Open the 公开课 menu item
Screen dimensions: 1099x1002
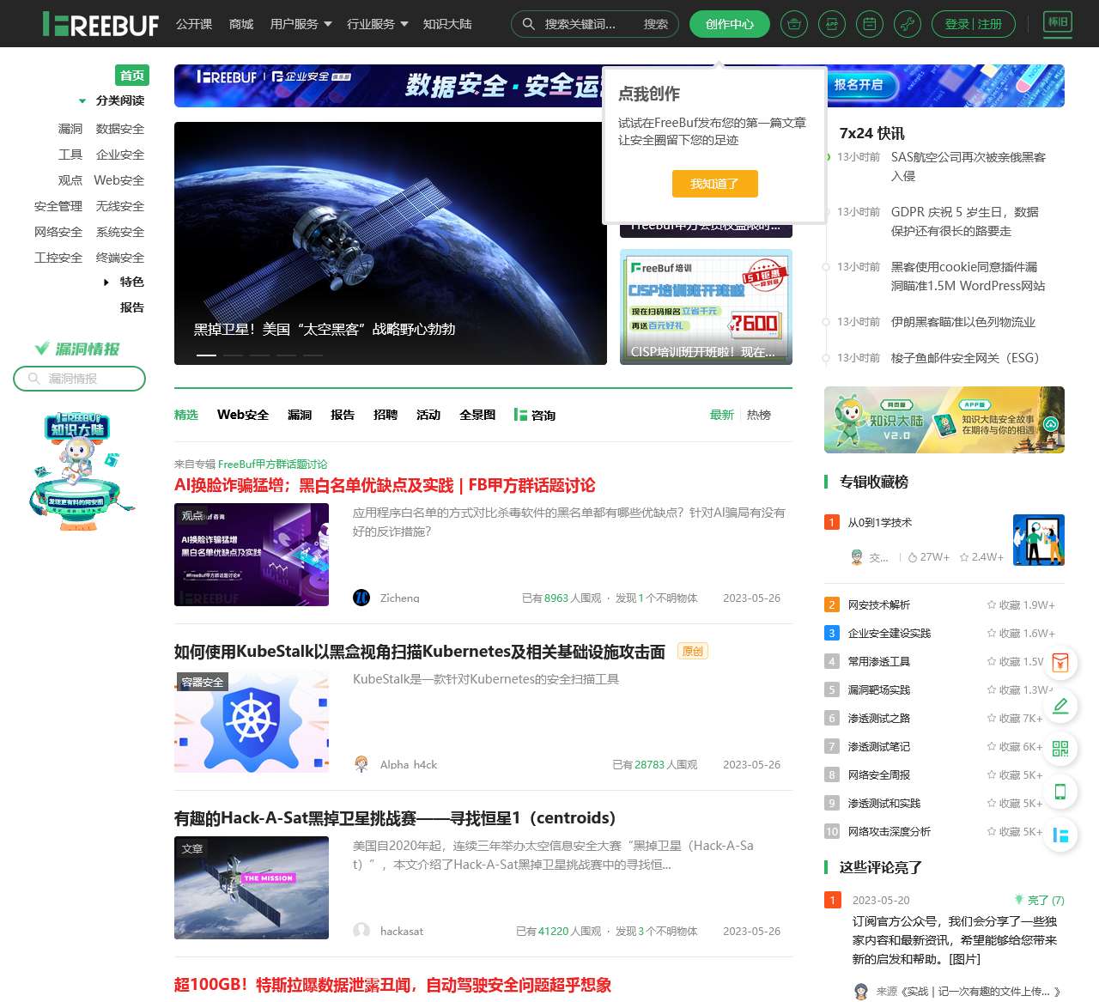(x=194, y=24)
